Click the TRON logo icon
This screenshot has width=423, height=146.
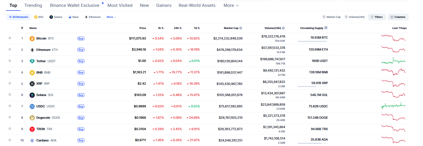click(32, 129)
